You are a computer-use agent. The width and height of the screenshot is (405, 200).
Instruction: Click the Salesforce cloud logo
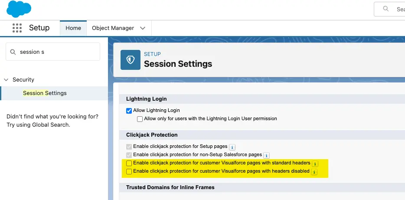click(x=19, y=9)
